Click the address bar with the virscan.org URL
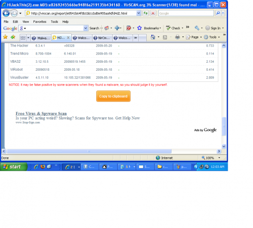253x228 pixels. tap(80, 13)
